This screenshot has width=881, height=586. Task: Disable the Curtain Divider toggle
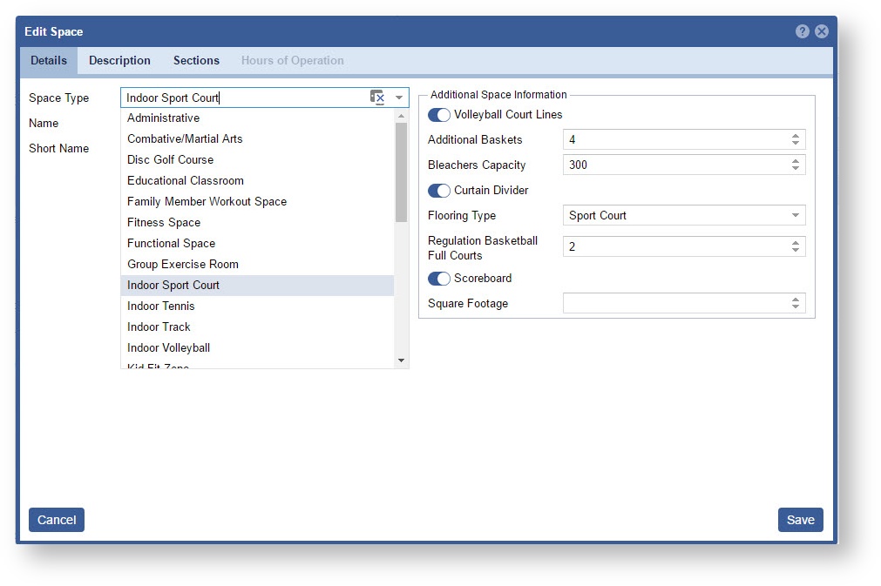pyautogui.click(x=439, y=191)
